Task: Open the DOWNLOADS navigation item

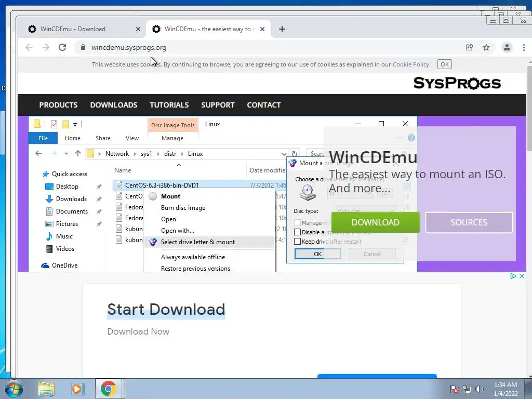Action: [114, 105]
